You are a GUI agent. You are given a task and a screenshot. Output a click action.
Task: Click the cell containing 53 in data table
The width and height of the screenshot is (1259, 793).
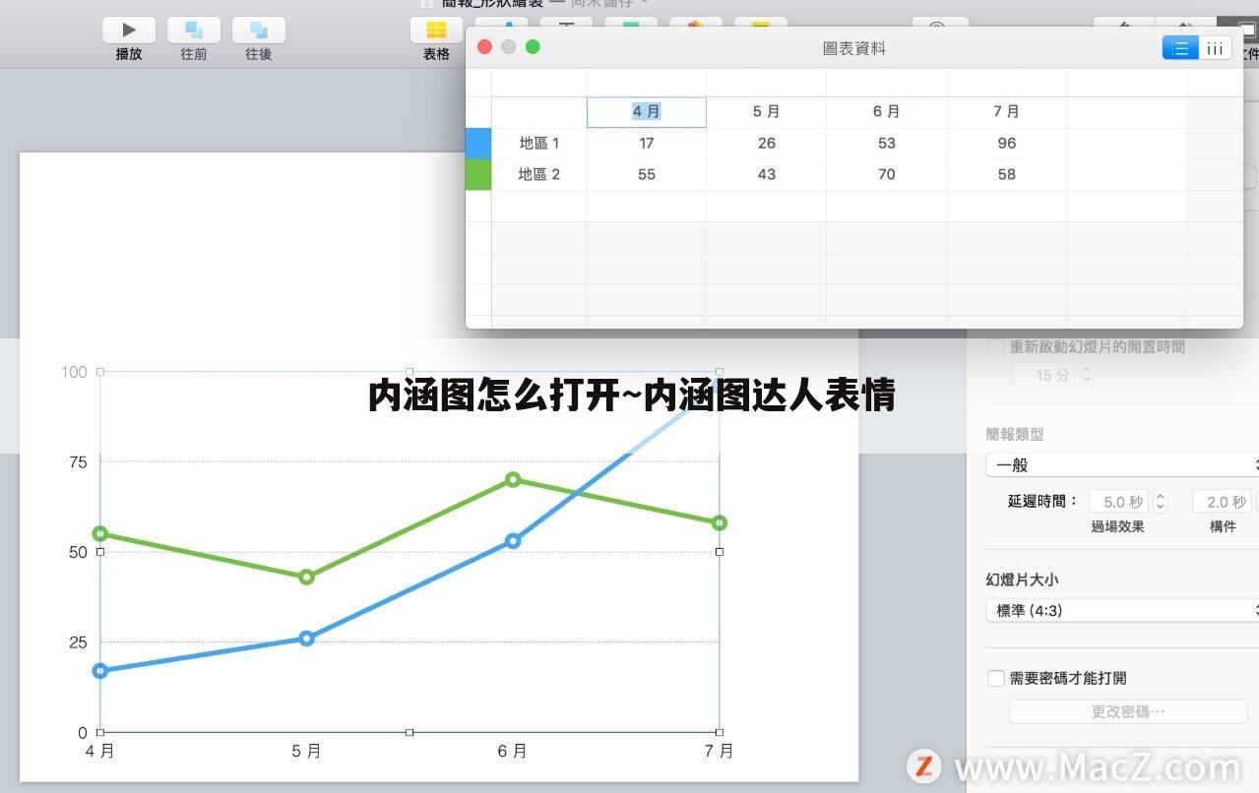(887, 144)
